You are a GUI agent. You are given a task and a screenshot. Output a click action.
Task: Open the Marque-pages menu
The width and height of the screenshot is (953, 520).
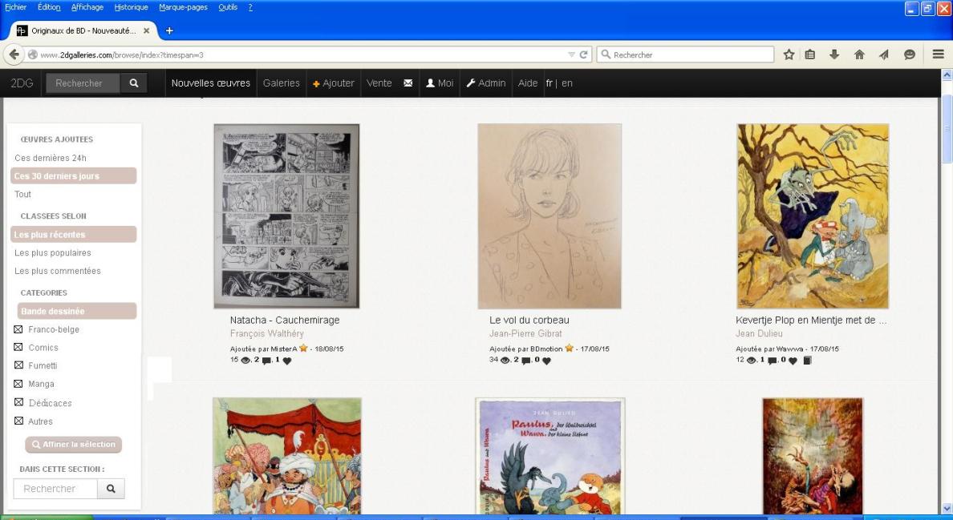[x=183, y=7]
